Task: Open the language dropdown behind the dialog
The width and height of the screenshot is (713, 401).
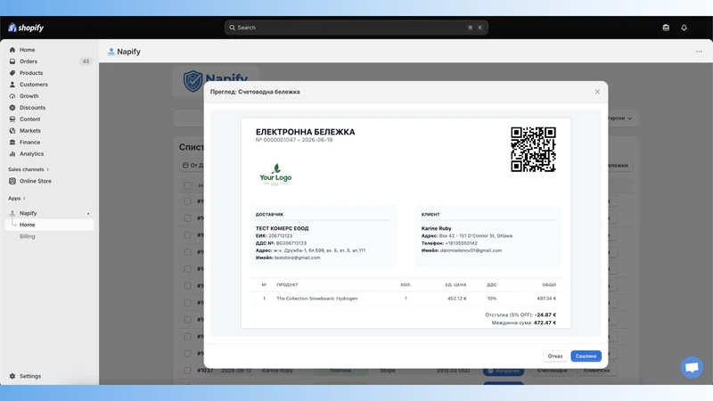Action: 623,119
